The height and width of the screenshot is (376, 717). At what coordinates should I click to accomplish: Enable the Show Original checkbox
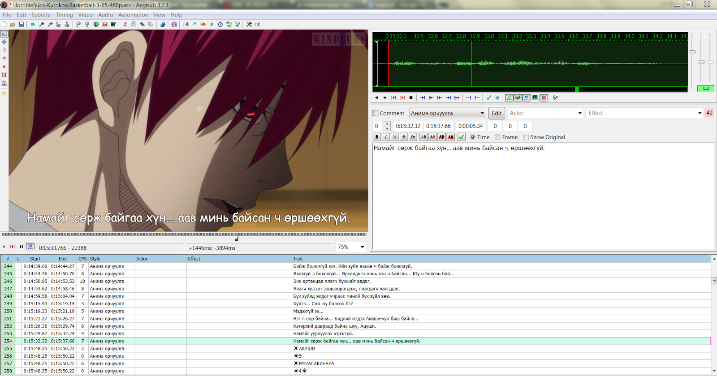(x=526, y=137)
